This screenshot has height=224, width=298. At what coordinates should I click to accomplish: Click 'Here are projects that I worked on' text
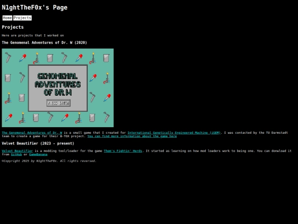pyautogui.click(x=33, y=35)
